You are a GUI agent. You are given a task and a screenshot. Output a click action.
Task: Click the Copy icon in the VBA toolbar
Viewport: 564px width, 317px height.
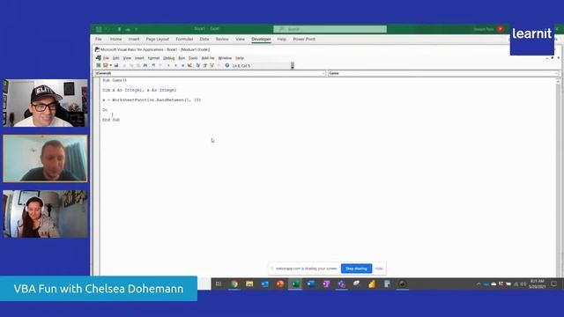(x=131, y=65)
